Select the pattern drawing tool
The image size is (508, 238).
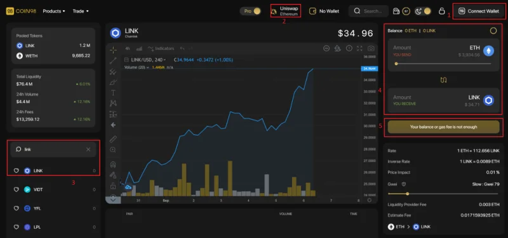click(x=113, y=103)
